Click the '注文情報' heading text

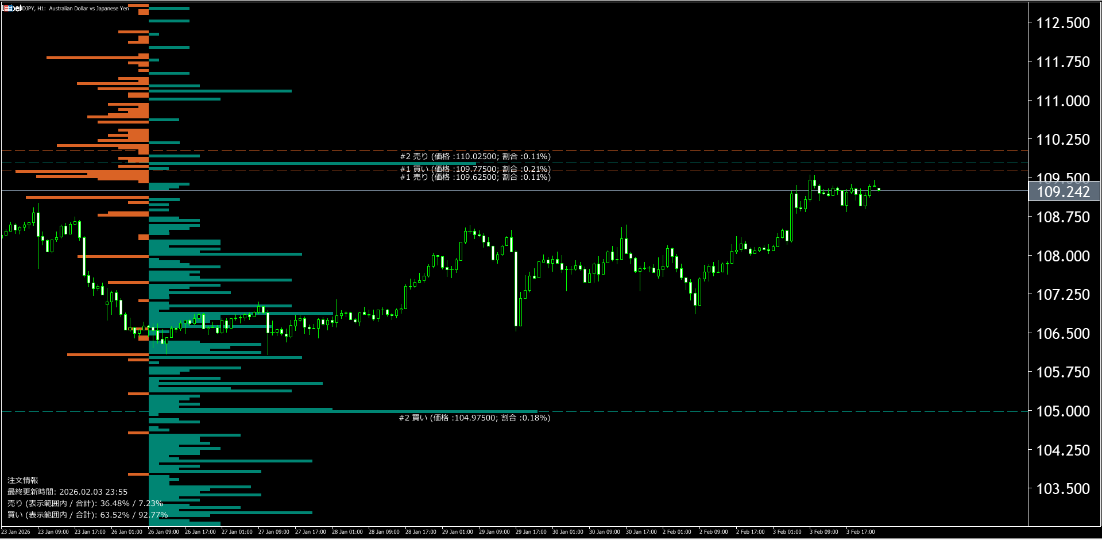click(x=23, y=480)
